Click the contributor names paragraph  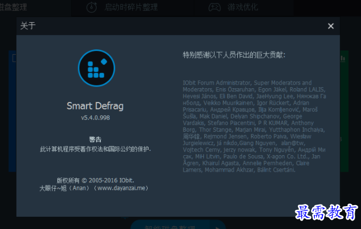pos(254,126)
